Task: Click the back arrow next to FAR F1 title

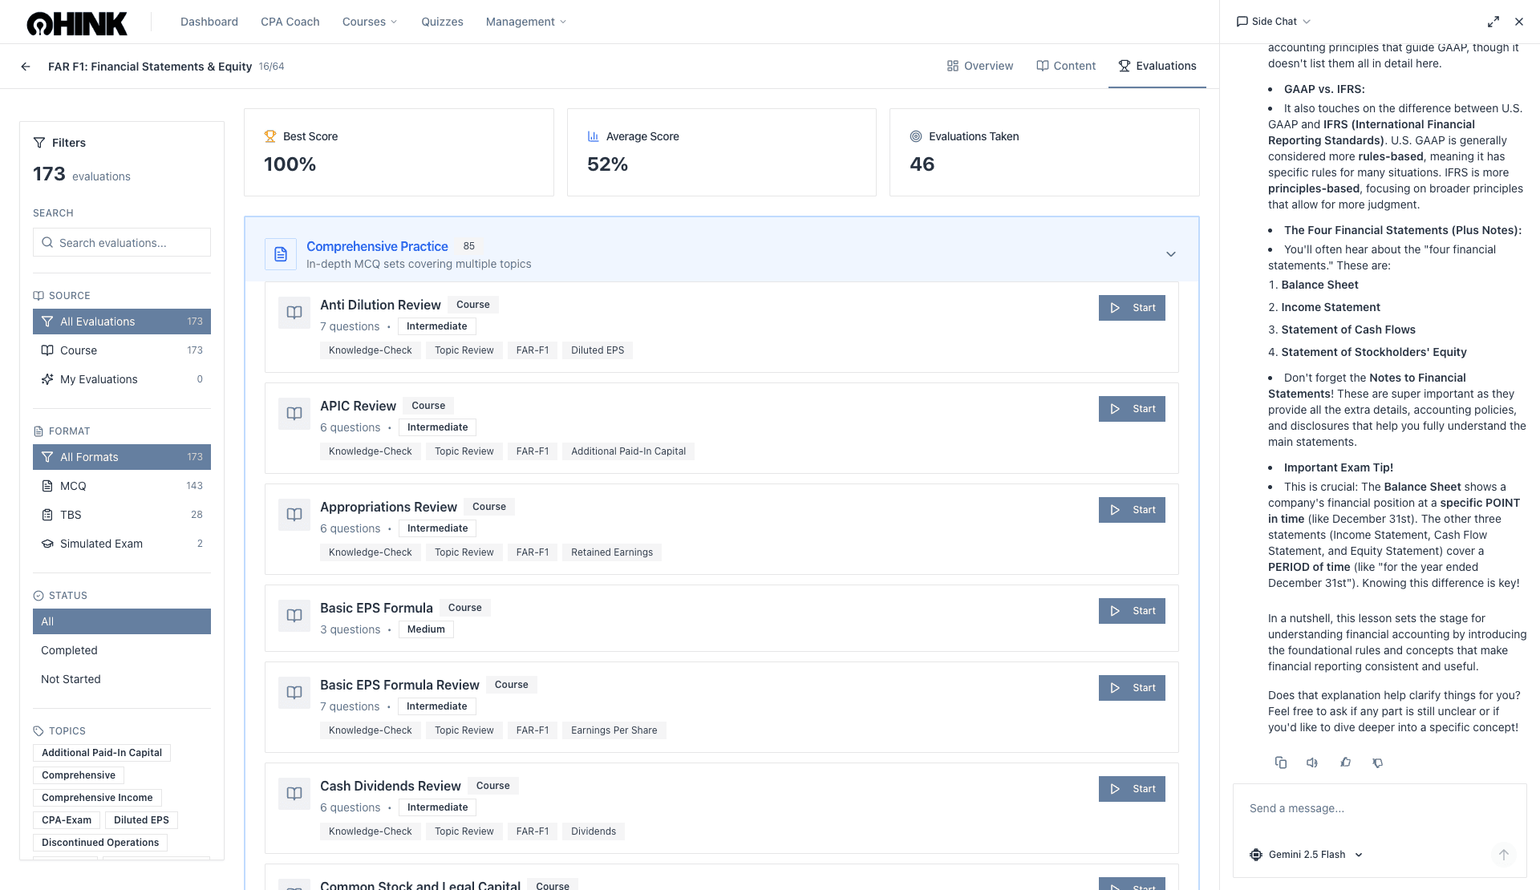Action: (x=25, y=67)
